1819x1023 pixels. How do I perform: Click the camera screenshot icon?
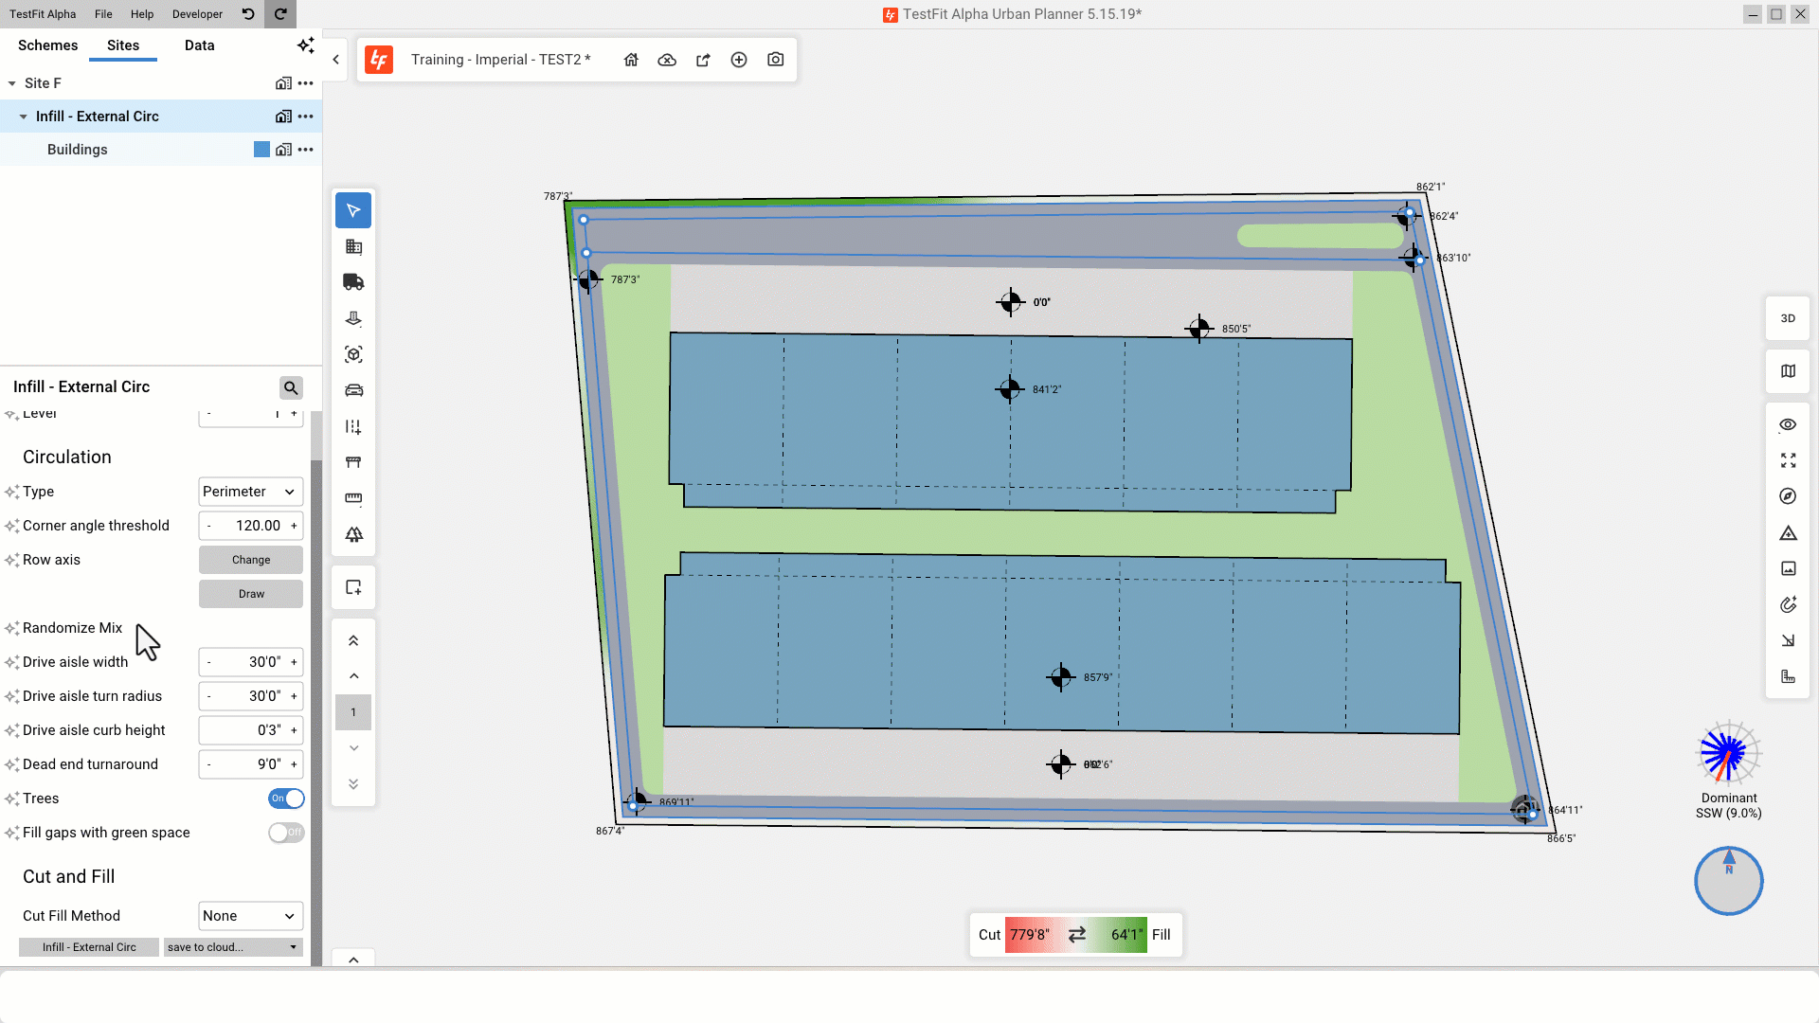(x=775, y=60)
